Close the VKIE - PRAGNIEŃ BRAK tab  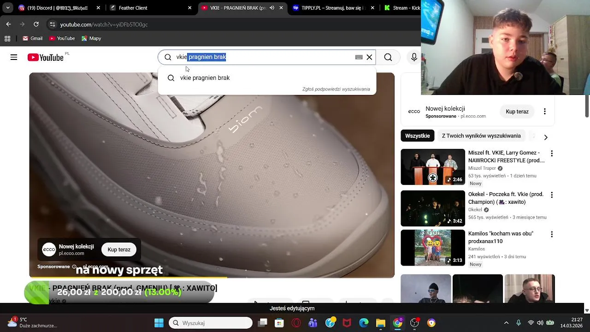281,8
